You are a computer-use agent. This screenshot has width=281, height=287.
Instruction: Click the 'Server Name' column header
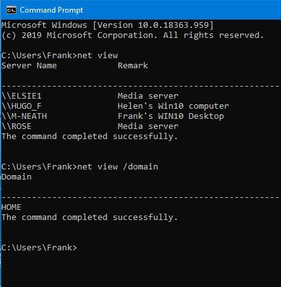(29, 66)
